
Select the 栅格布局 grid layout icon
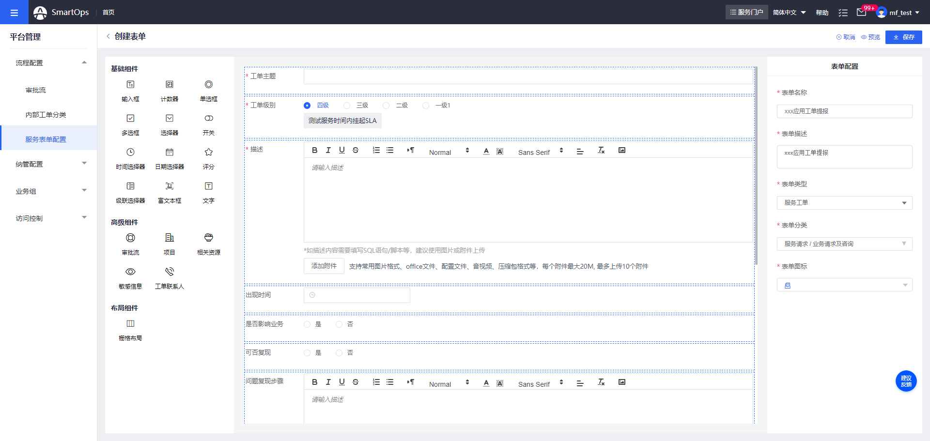(130, 323)
